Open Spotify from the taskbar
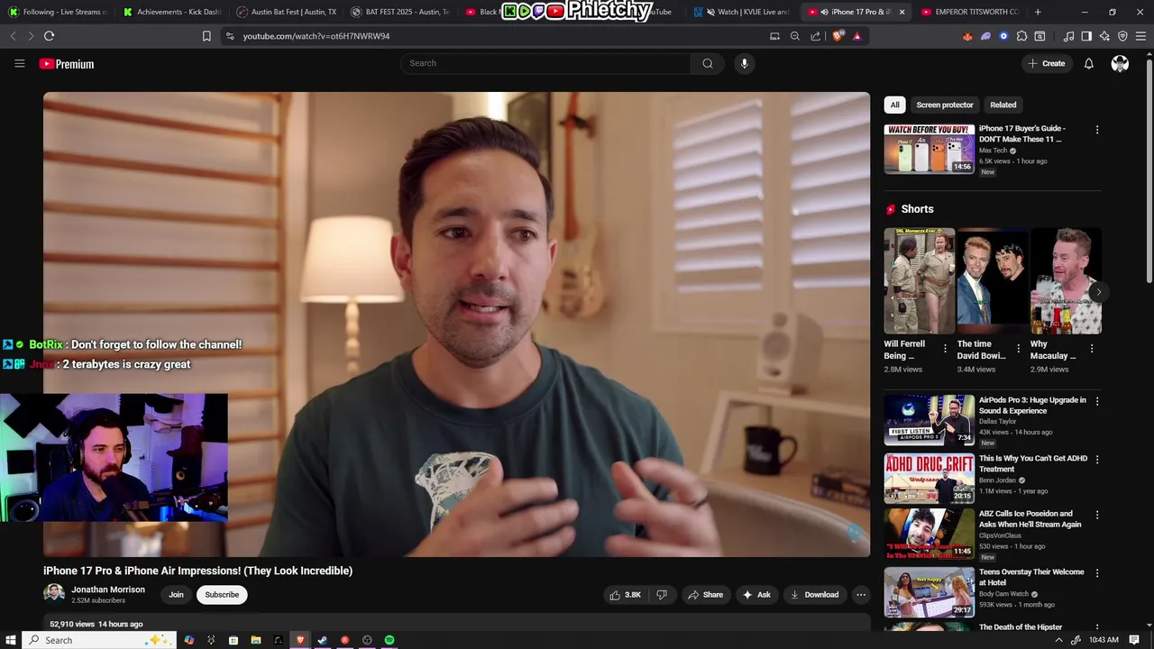Image resolution: width=1154 pixels, height=649 pixels. [389, 640]
